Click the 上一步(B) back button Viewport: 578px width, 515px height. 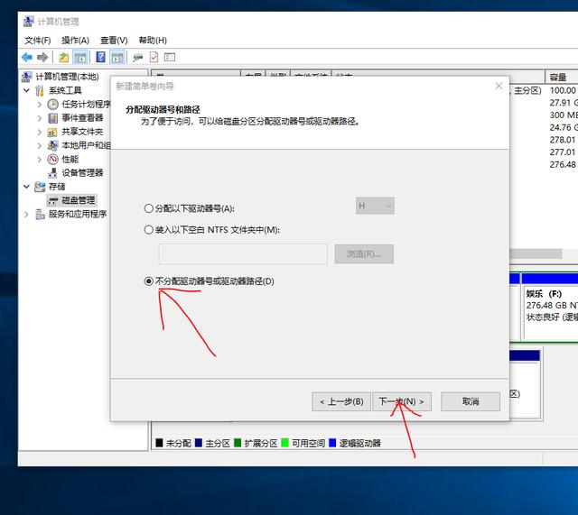341,401
